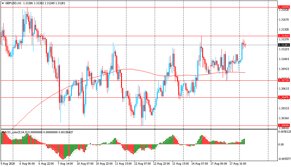Click the GBPUSD,H1 chart title text

coord(13,3)
